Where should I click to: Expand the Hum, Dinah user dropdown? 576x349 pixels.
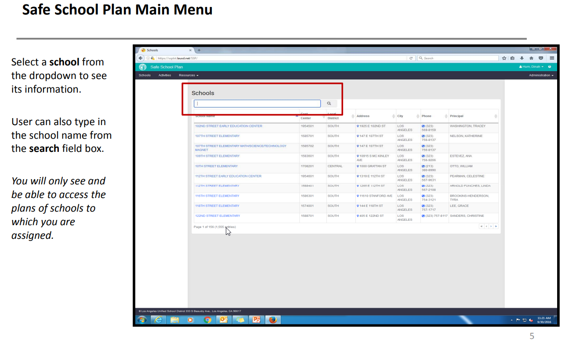[x=532, y=67]
